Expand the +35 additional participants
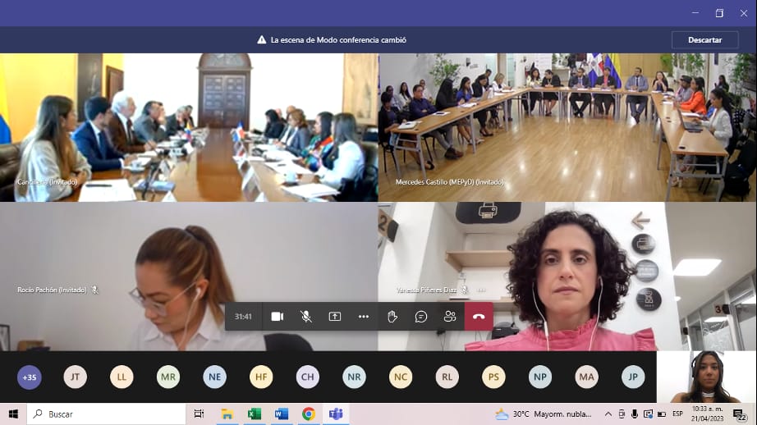Screen dimensions: 757x425 coord(30,377)
